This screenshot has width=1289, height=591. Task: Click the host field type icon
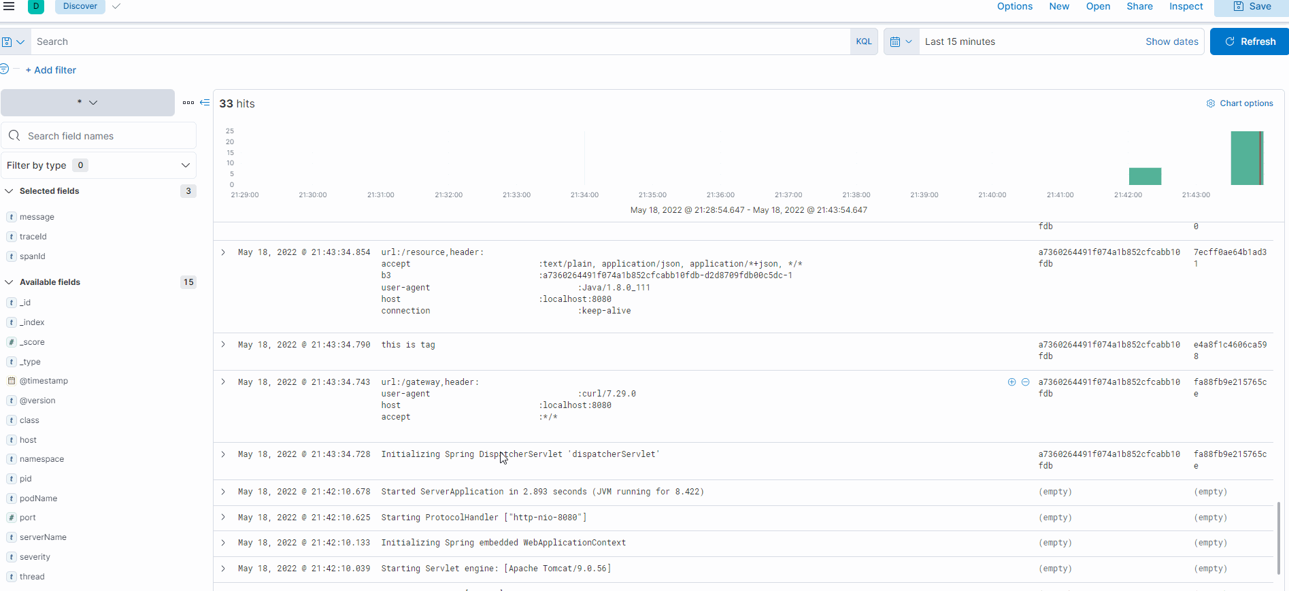click(12, 440)
